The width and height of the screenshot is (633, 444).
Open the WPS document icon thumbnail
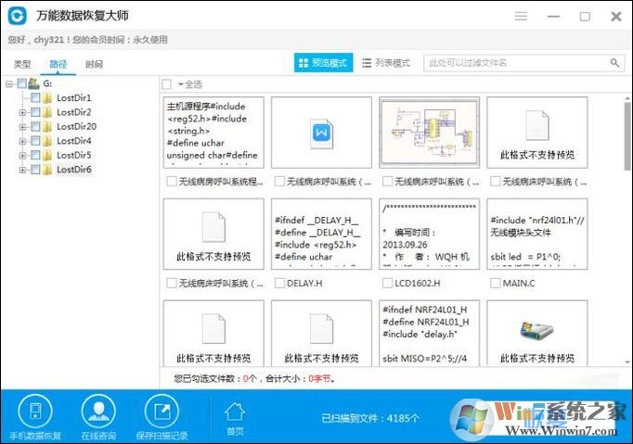[321, 133]
